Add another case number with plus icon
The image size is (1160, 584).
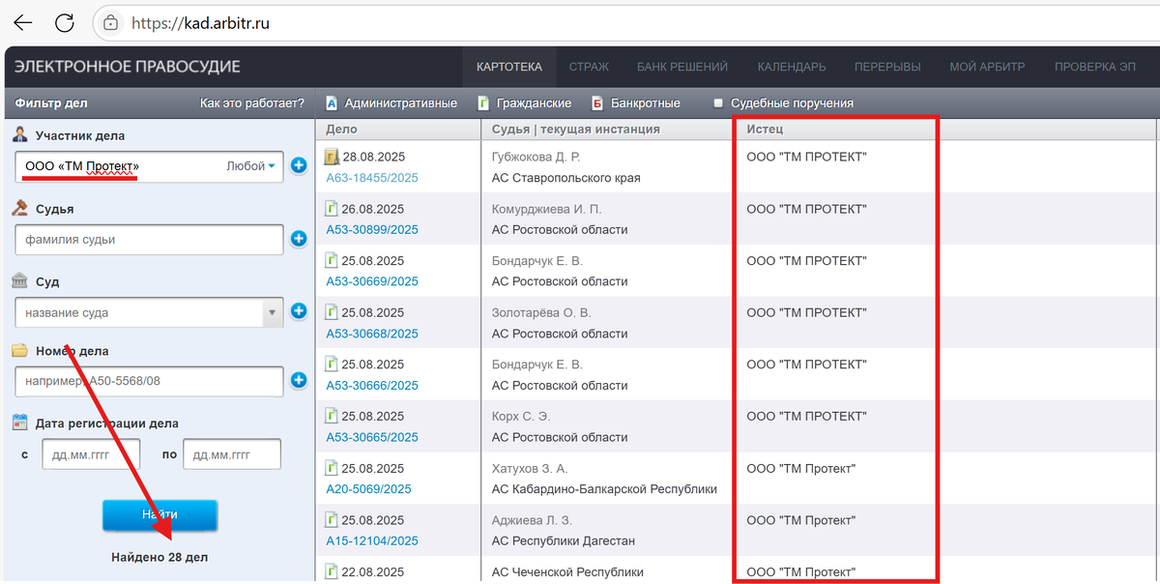click(x=299, y=381)
